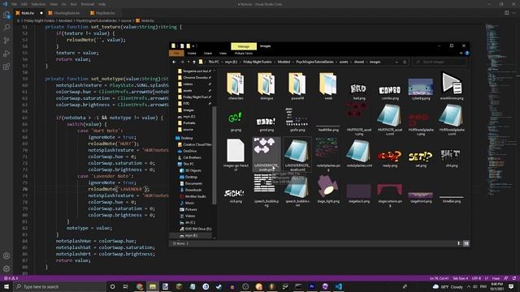This screenshot has height=292, width=520.
Task: Open the View ribbon tab in File Explorer
Action: click(x=223, y=54)
